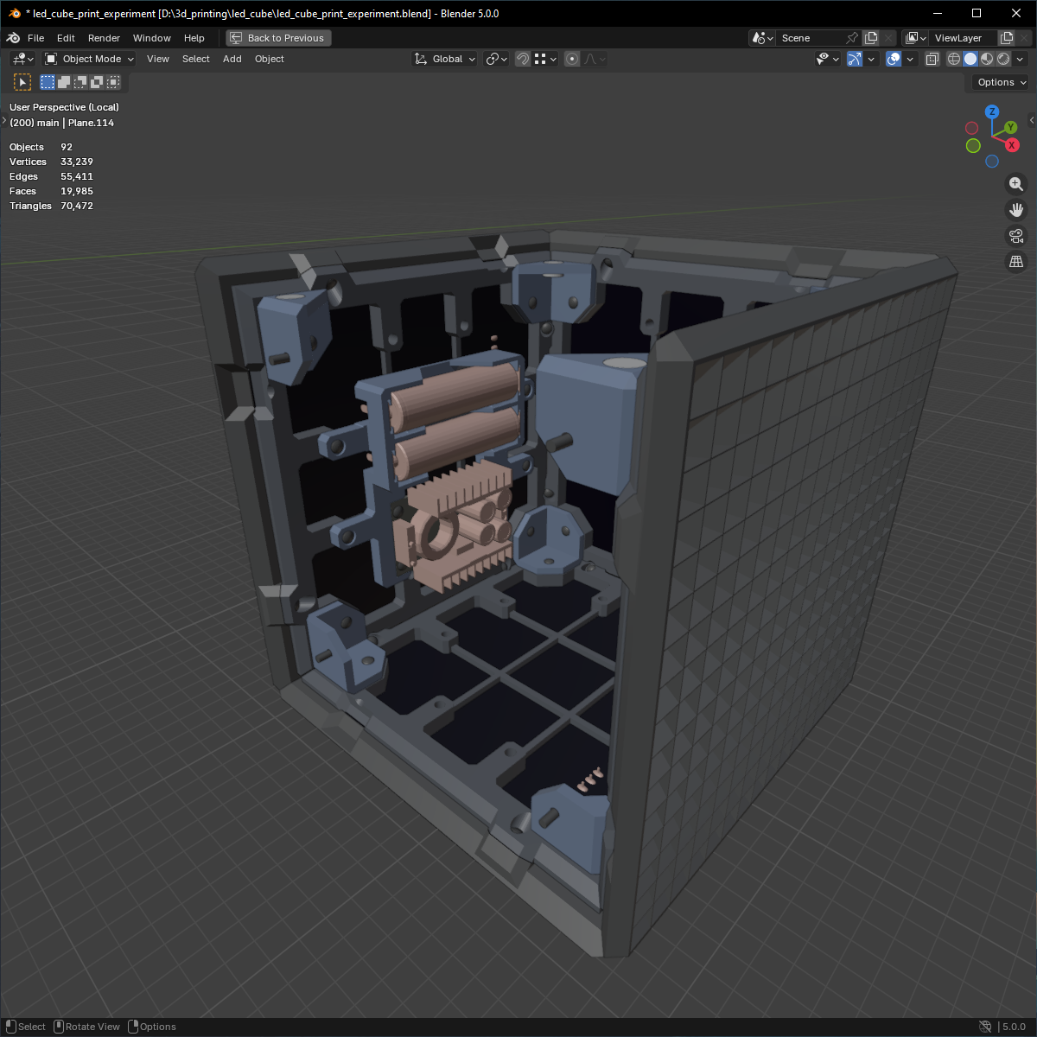Switch between perspective and orthographic with grid icon
Viewport: 1037px width, 1037px height.
(1016, 261)
